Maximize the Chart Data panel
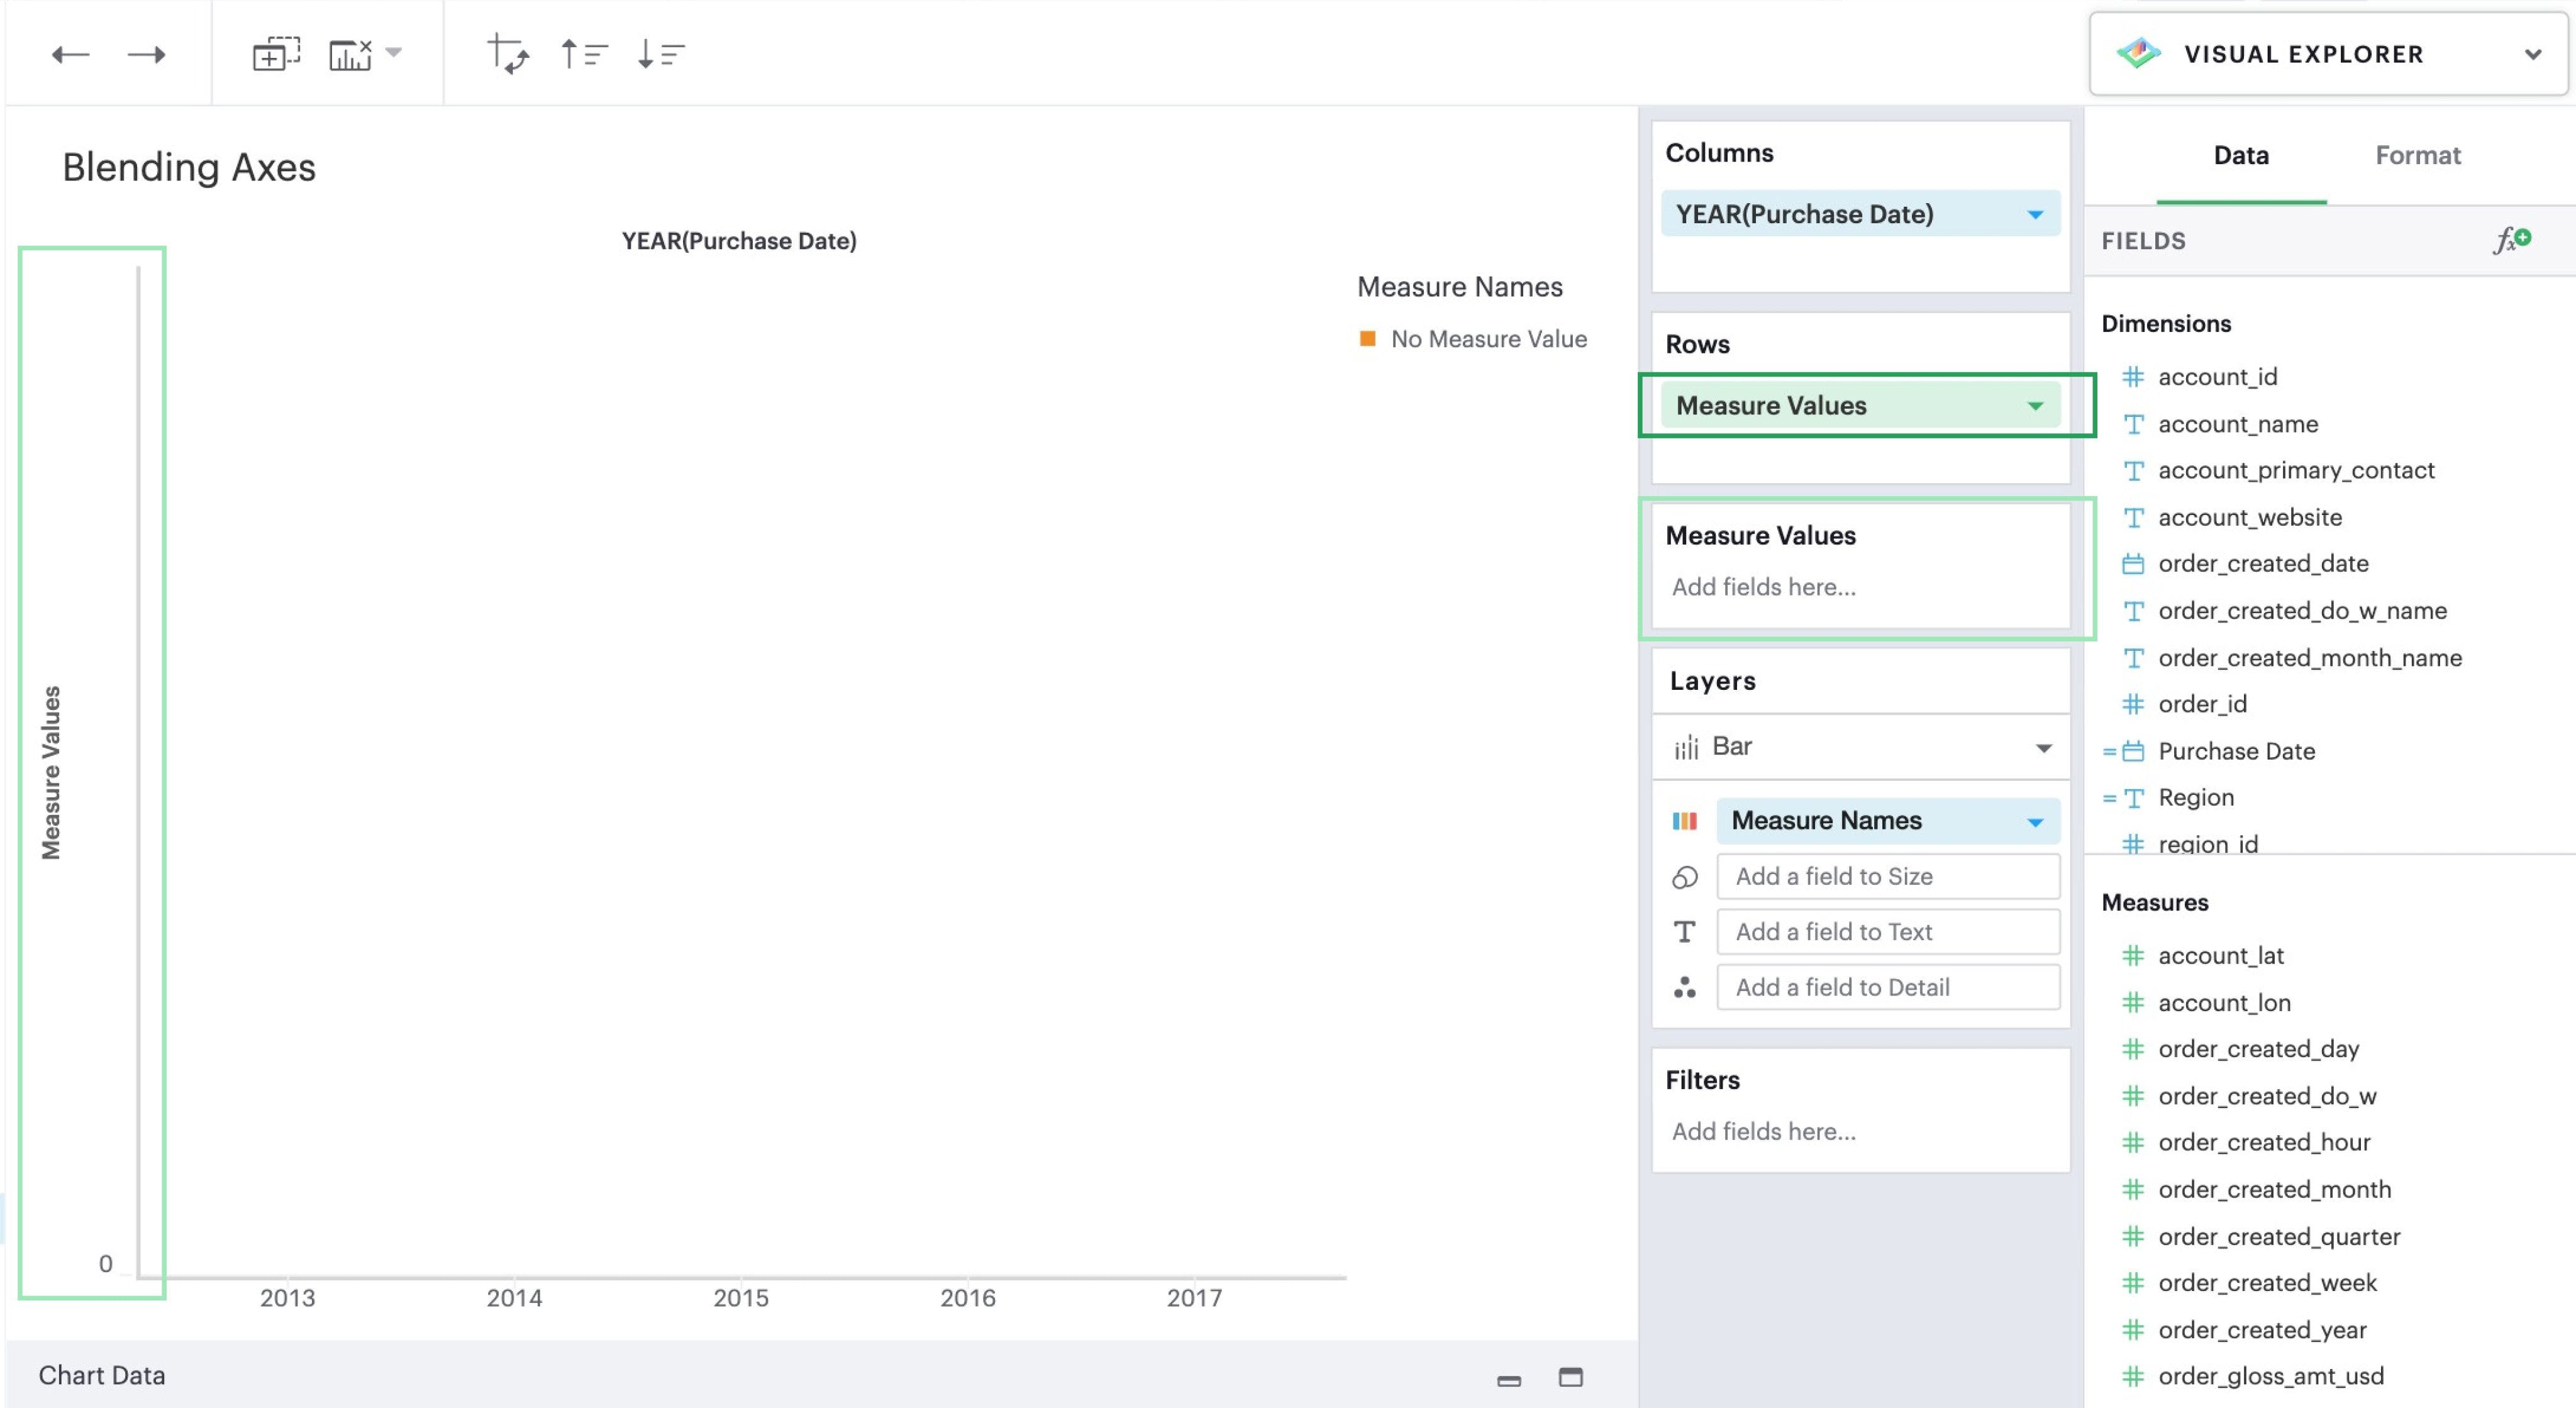2576x1408 pixels. [1571, 1377]
